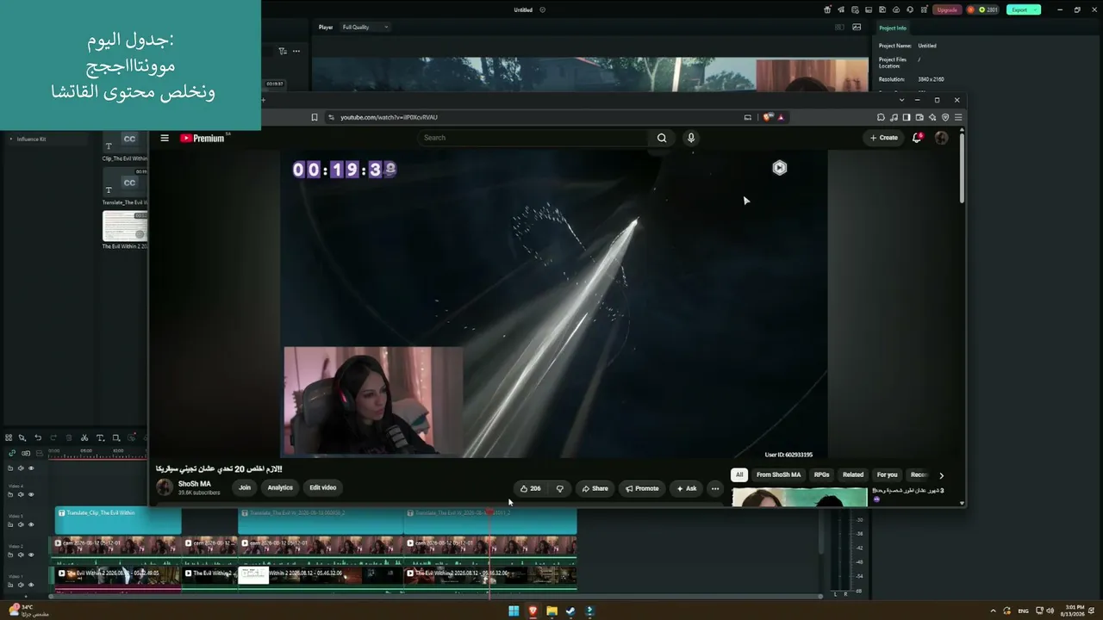The width and height of the screenshot is (1103, 620).
Task: Mute the Video 2 track audio
Action: (x=21, y=555)
